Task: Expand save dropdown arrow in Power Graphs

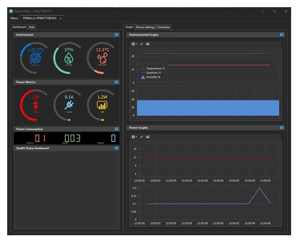Action: pyautogui.click(x=137, y=137)
